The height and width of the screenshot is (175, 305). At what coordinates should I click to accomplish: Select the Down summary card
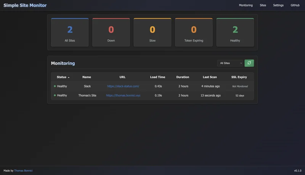tap(111, 33)
